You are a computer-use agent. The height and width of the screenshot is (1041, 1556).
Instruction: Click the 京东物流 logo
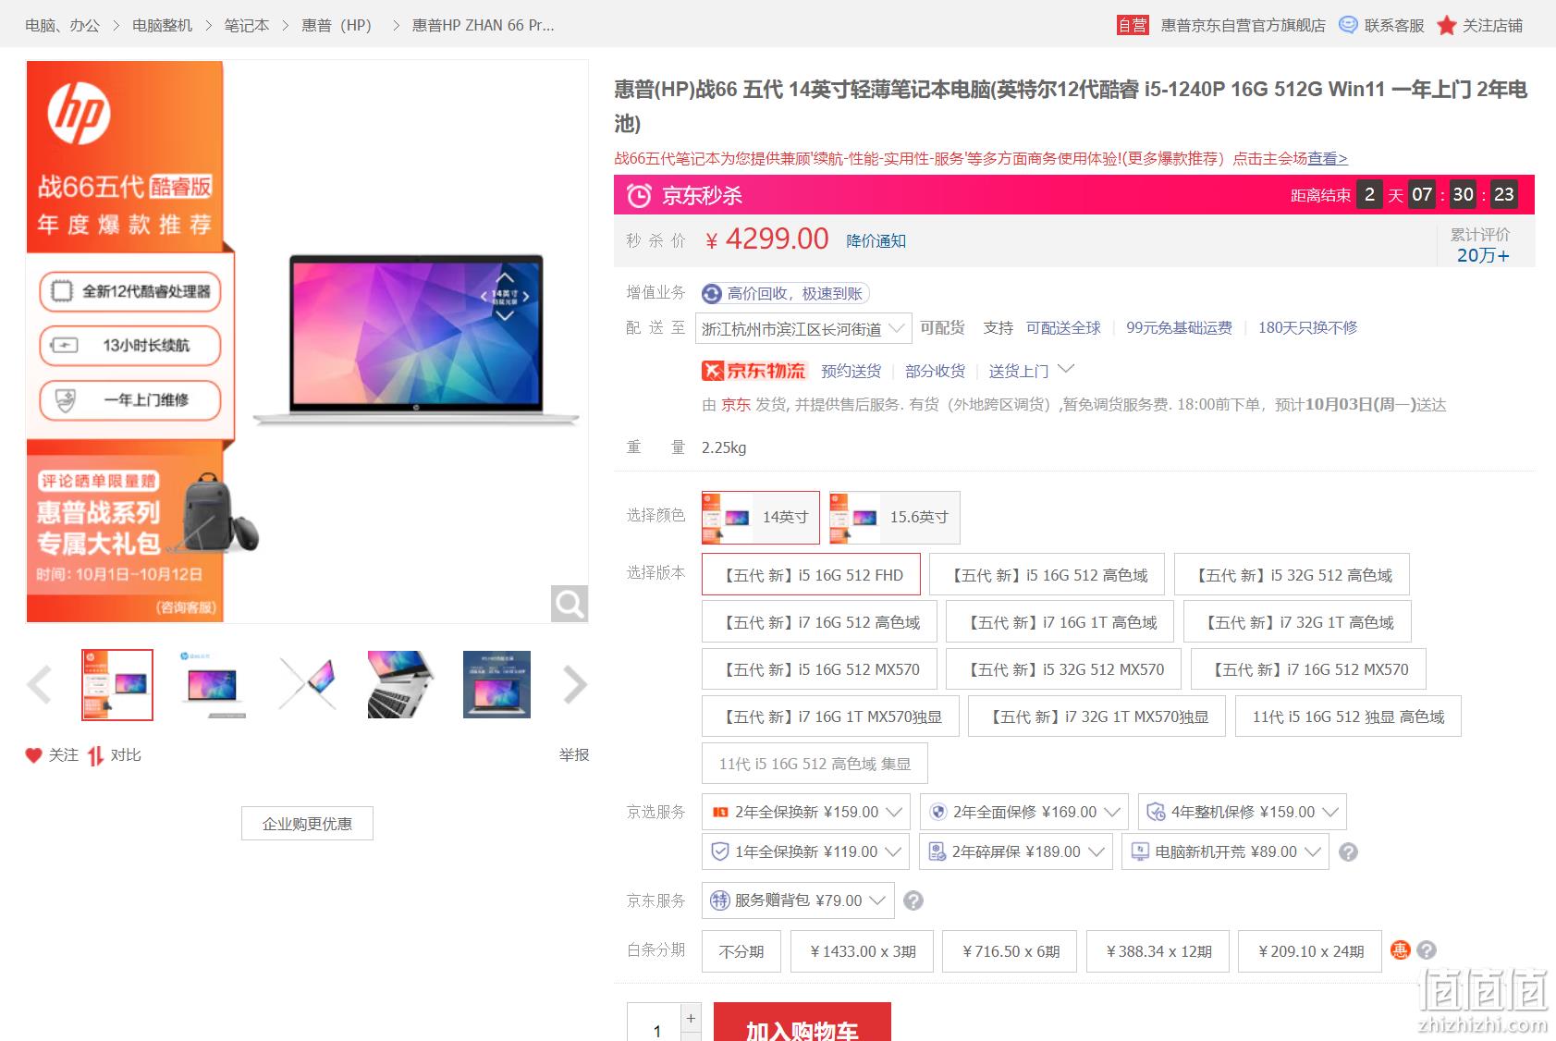[754, 371]
